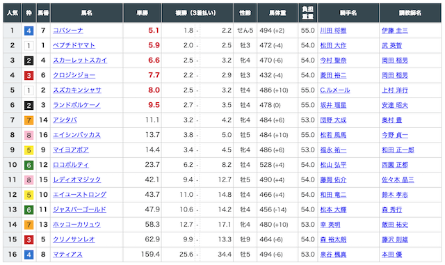Open trainer link 伊藤 圭三
The image size is (445, 265).
[x=395, y=31]
